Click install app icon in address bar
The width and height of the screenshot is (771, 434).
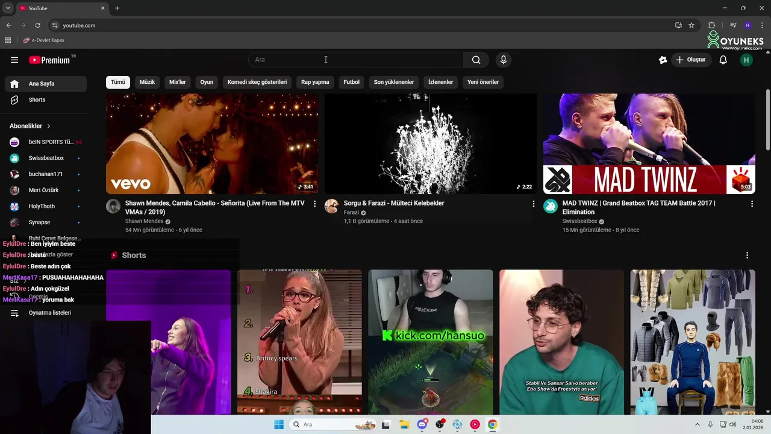tap(678, 25)
